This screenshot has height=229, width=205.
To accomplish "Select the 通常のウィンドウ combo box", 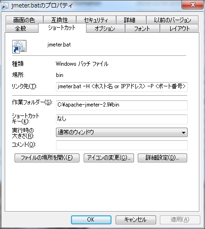I will [122, 132].
